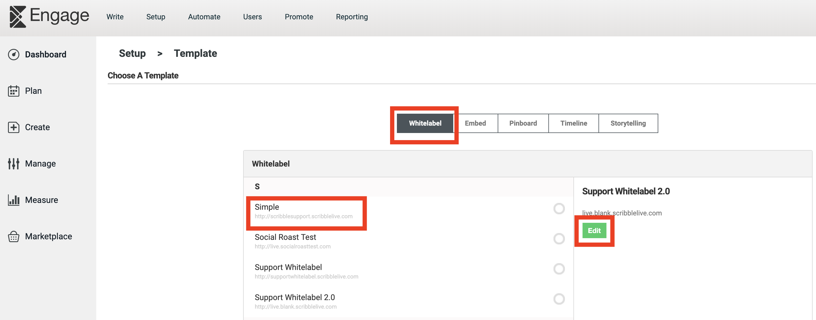This screenshot has width=816, height=320.
Task: Click the S letter group header
Action: tap(408, 186)
